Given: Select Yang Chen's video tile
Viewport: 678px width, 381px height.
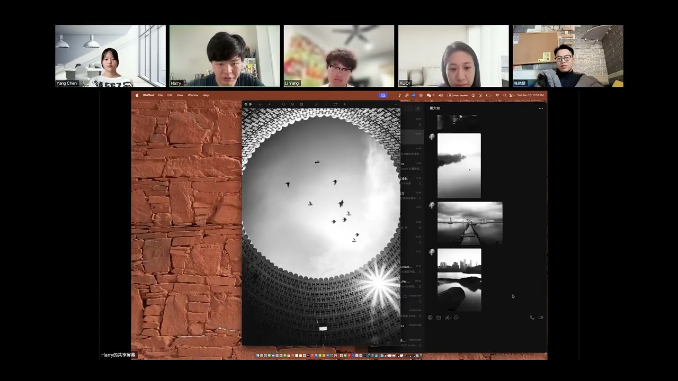Looking at the screenshot, I should [110, 56].
